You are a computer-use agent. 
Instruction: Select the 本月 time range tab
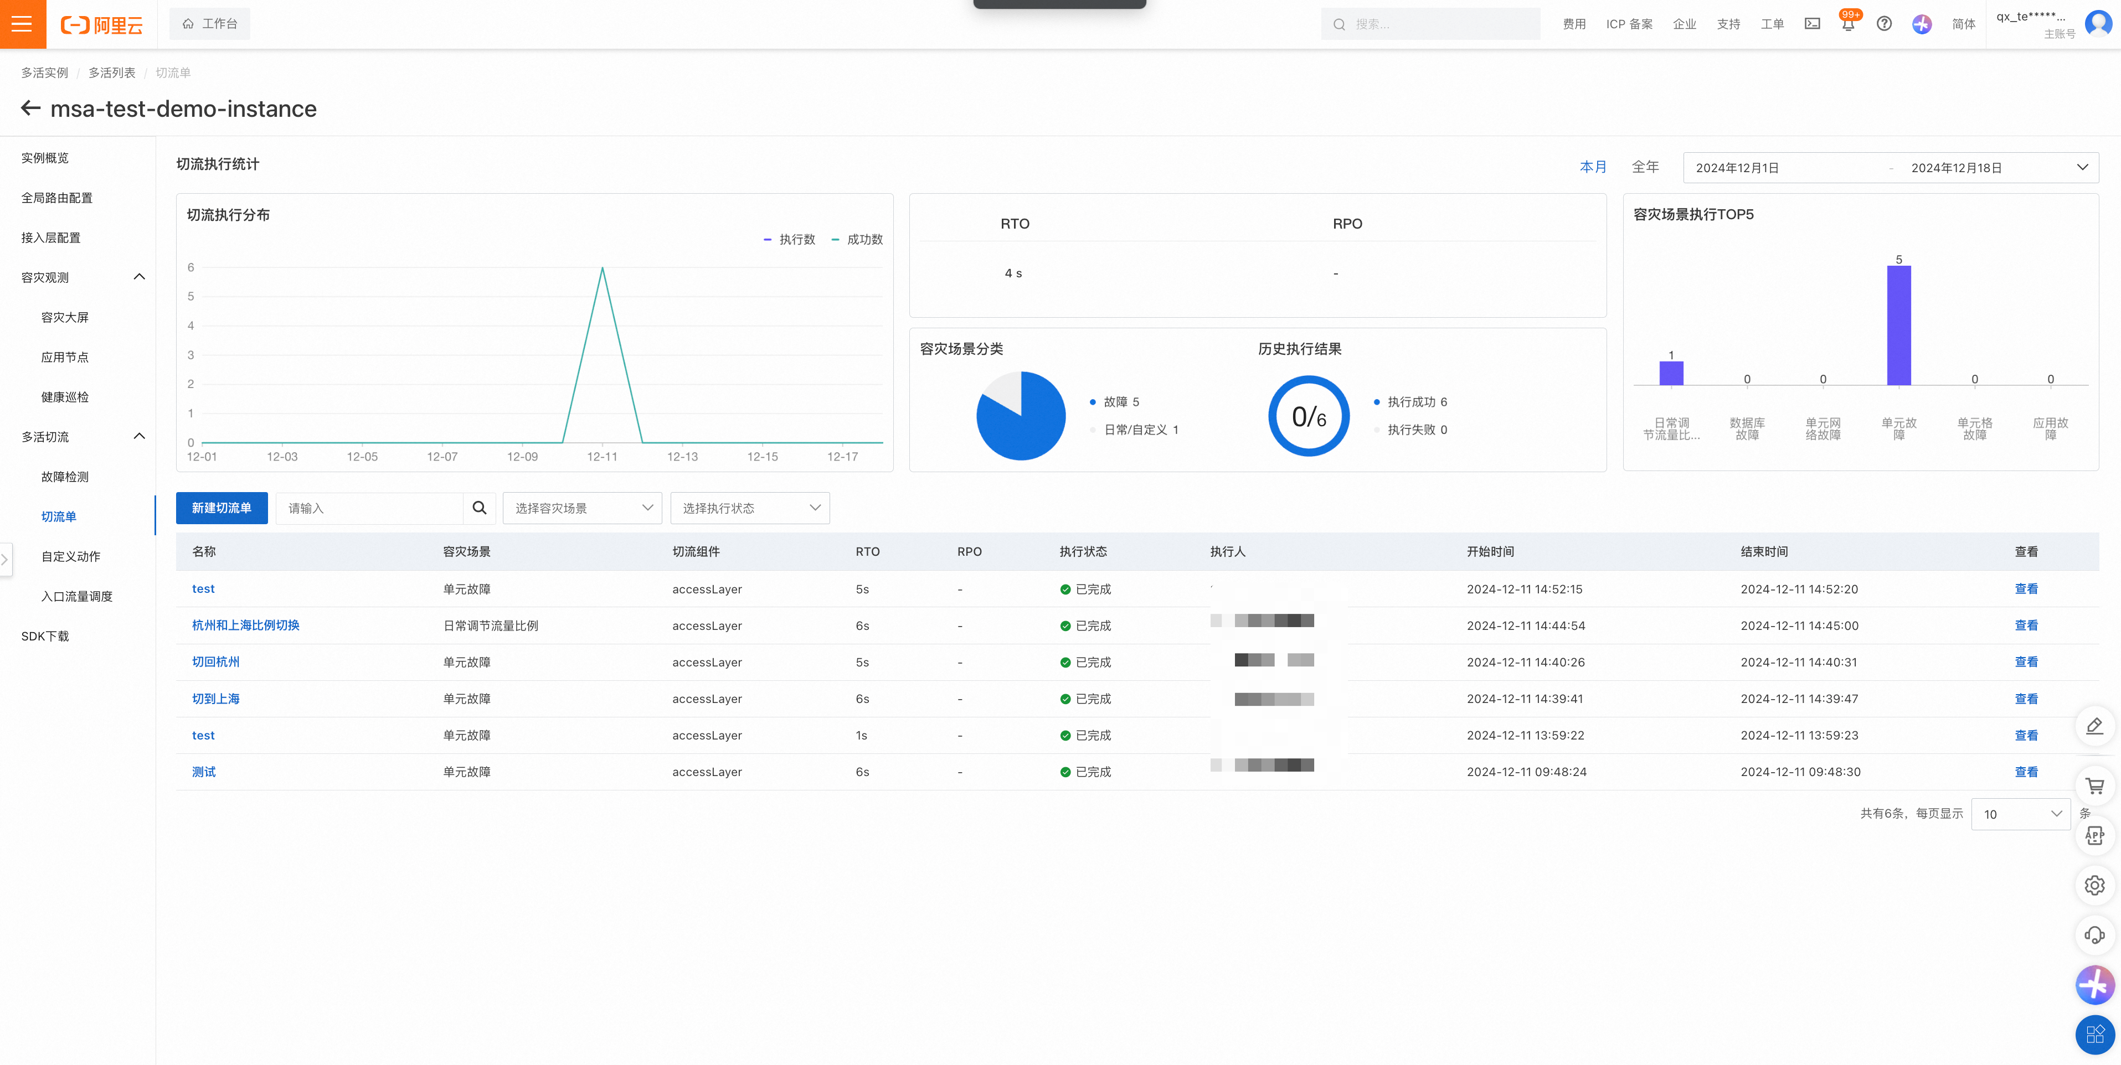coord(1592,166)
